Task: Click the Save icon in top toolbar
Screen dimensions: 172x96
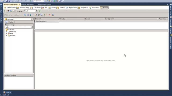Action: click(7, 1)
